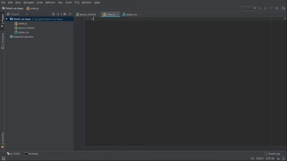Toggle the Project tool window side tab
This screenshot has height=161, width=287.
3,21
